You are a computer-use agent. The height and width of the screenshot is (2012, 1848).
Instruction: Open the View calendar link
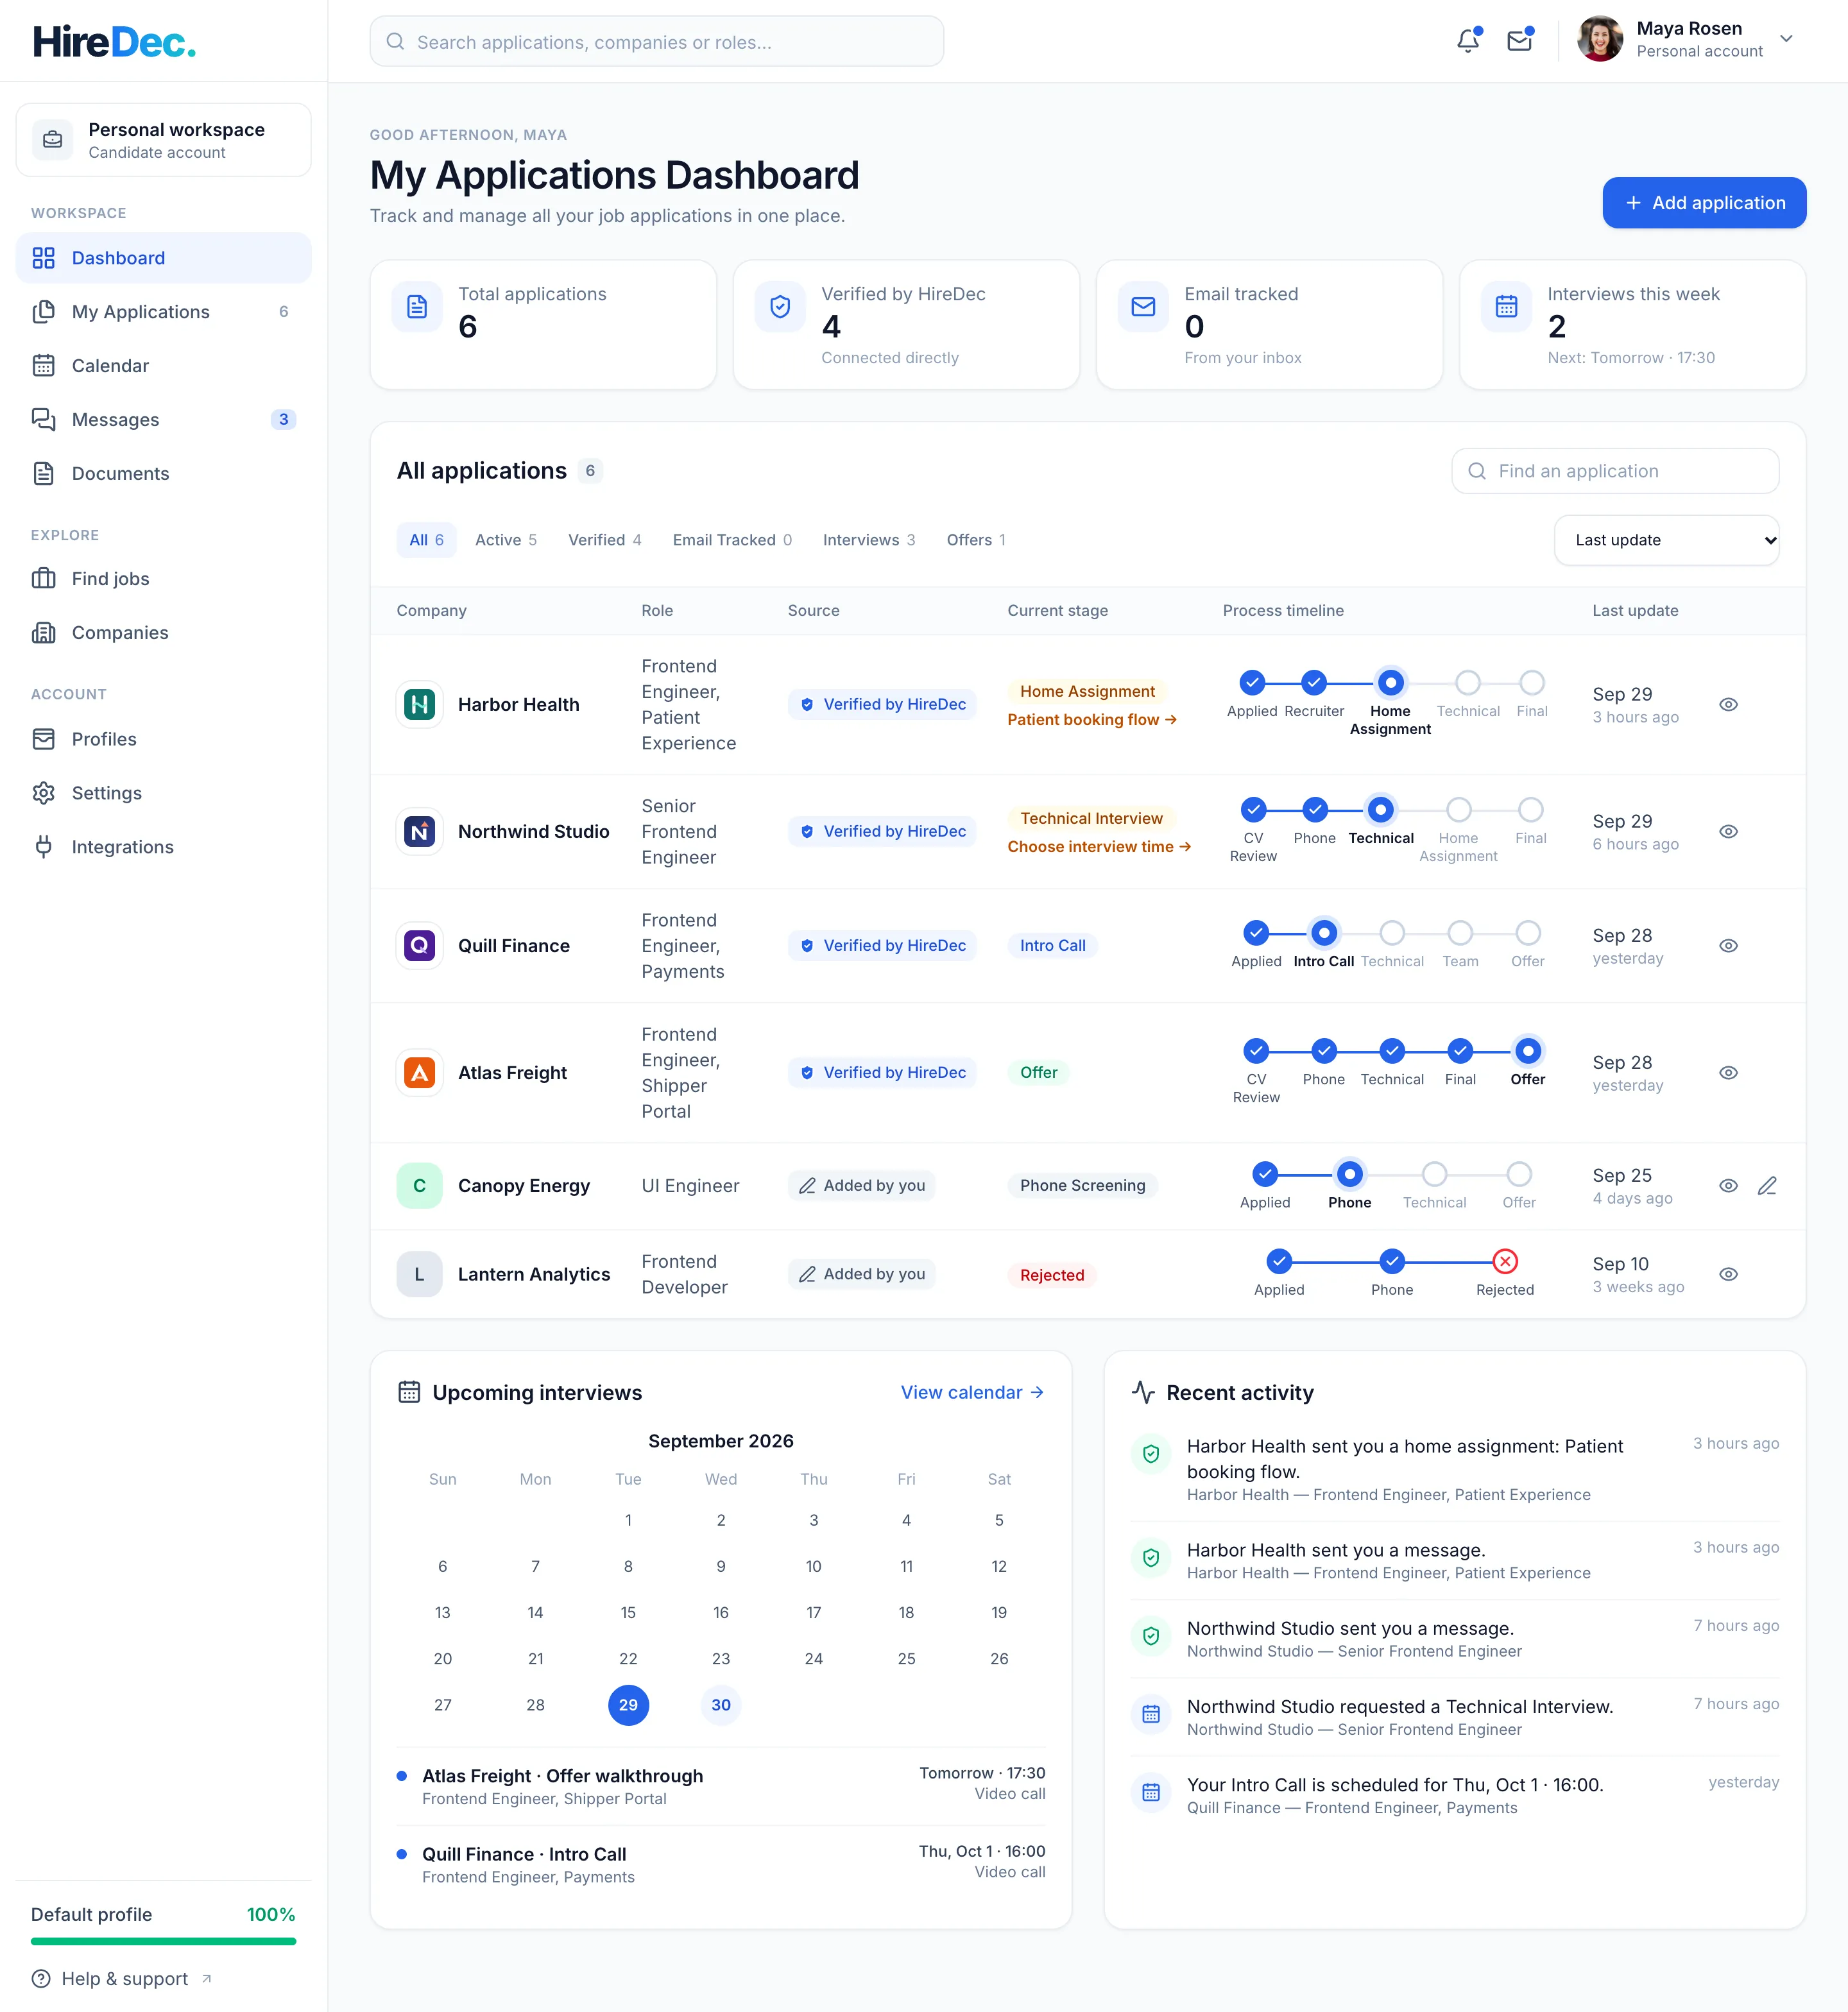(972, 1393)
